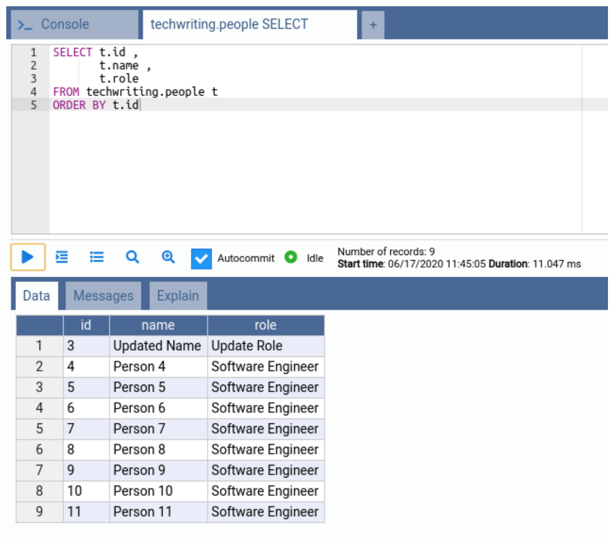The height and width of the screenshot is (541, 613).
Task: Switch to the Console tab
Action: click(65, 25)
